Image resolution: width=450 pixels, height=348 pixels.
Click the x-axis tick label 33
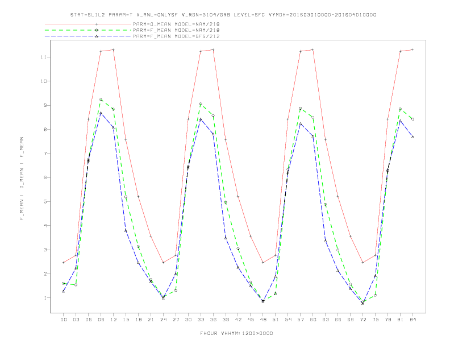[x=201, y=320]
